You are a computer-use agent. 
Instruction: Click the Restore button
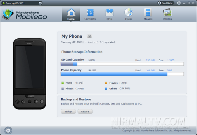point(85,111)
